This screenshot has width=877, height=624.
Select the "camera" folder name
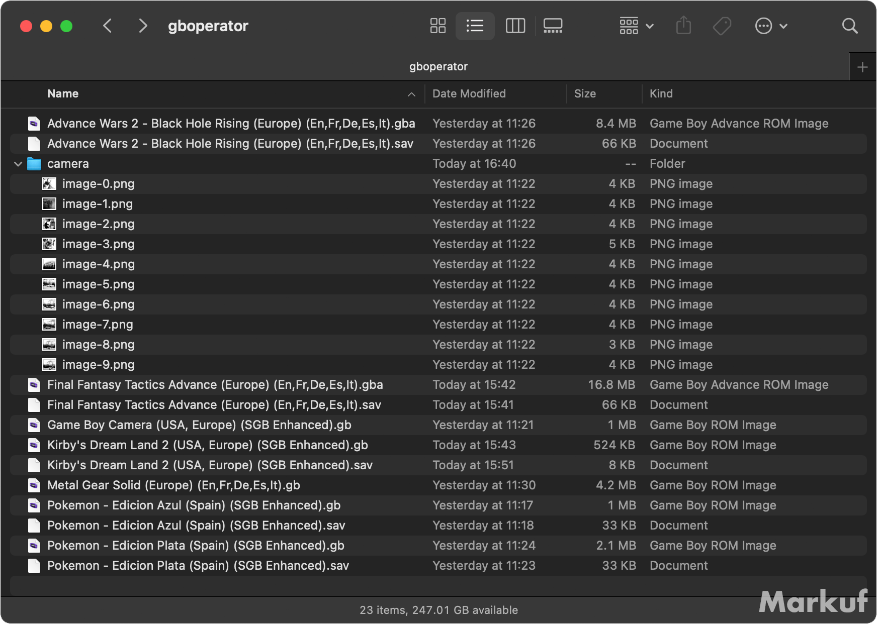(x=68, y=164)
